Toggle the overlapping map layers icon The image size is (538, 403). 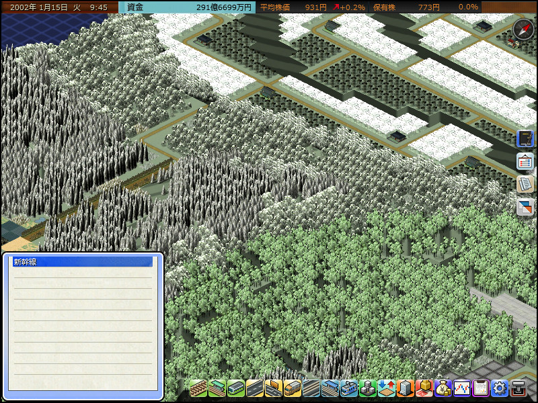pyautogui.click(x=525, y=207)
